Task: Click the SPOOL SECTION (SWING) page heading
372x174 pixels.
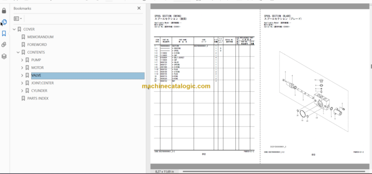Action: pos(168,16)
